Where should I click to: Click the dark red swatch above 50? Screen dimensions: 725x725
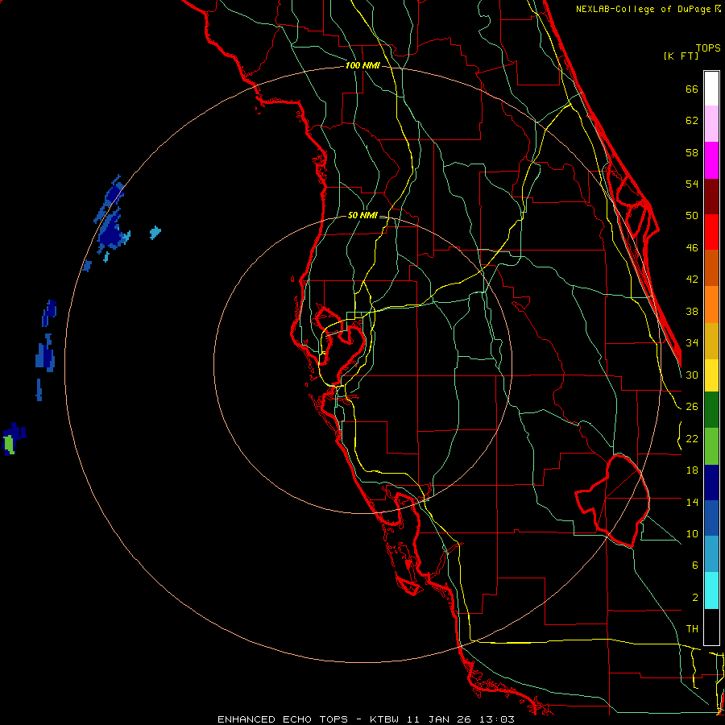point(711,197)
